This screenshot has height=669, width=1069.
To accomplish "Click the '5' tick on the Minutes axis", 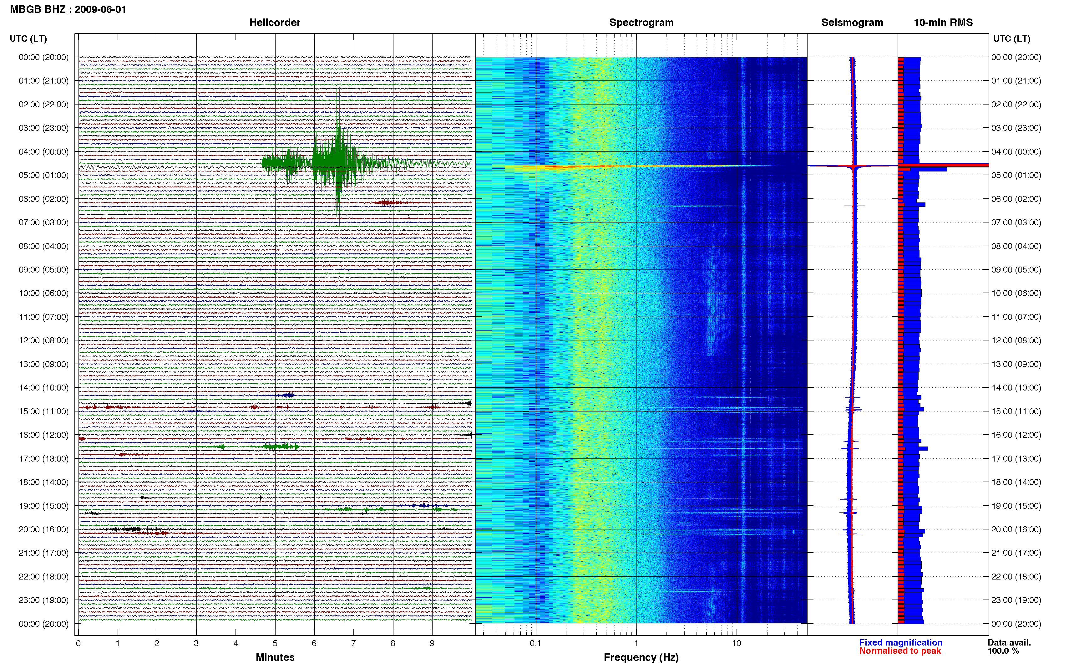I will pyautogui.click(x=275, y=643).
